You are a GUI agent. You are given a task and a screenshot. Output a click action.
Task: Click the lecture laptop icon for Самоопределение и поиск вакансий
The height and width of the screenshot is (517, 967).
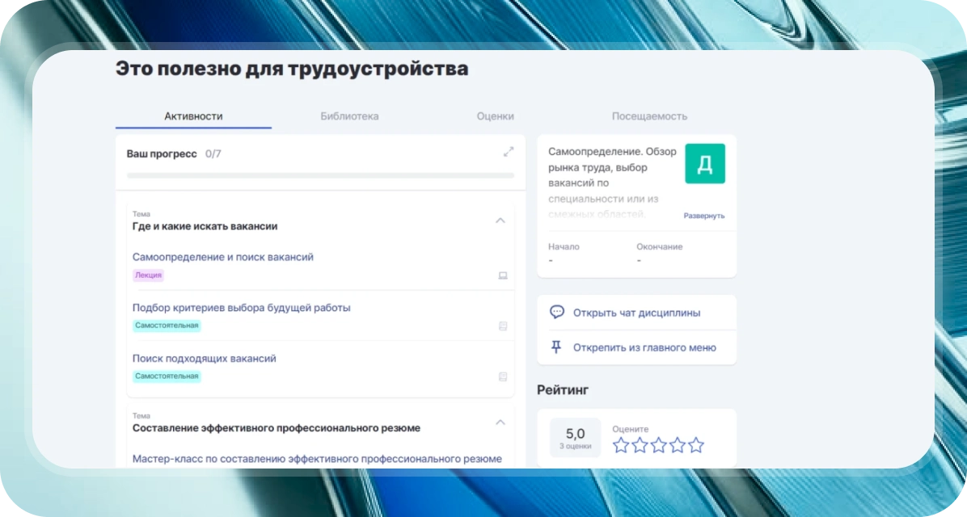(x=503, y=275)
